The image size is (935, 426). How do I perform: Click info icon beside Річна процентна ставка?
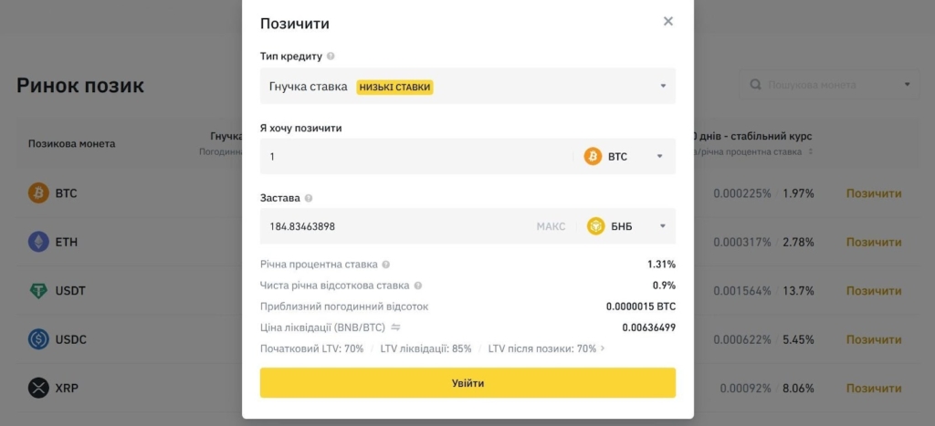click(x=386, y=265)
